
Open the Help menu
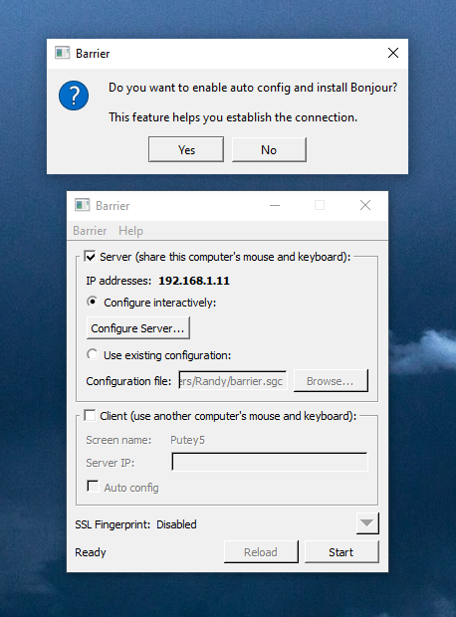pyautogui.click(x=130, y=231)
